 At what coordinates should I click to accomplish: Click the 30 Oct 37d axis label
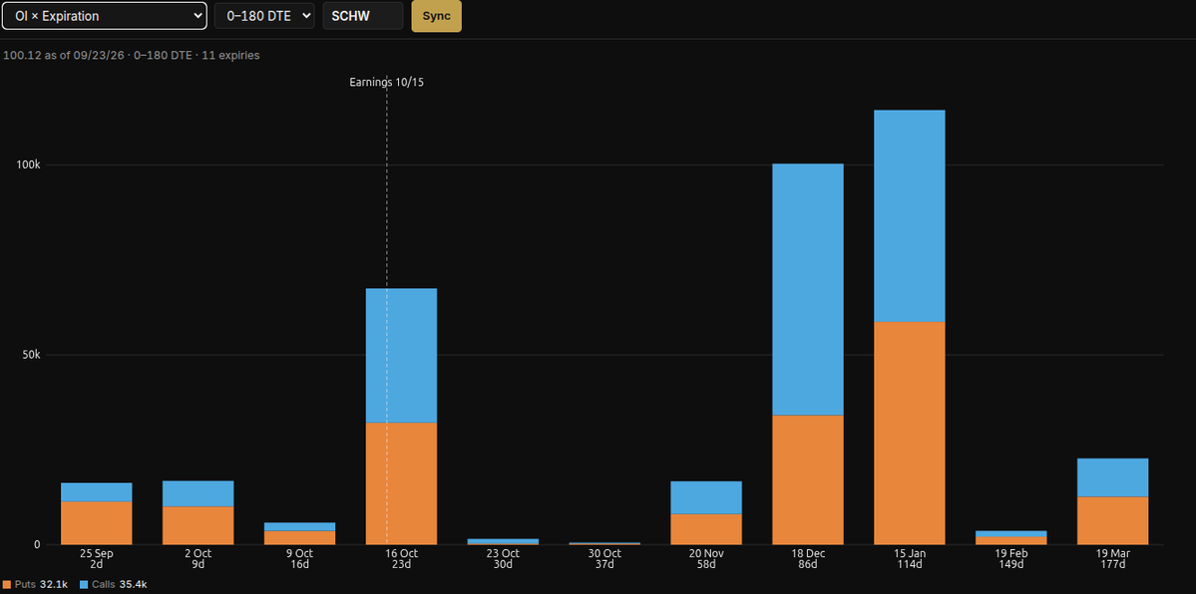[604, 559]
